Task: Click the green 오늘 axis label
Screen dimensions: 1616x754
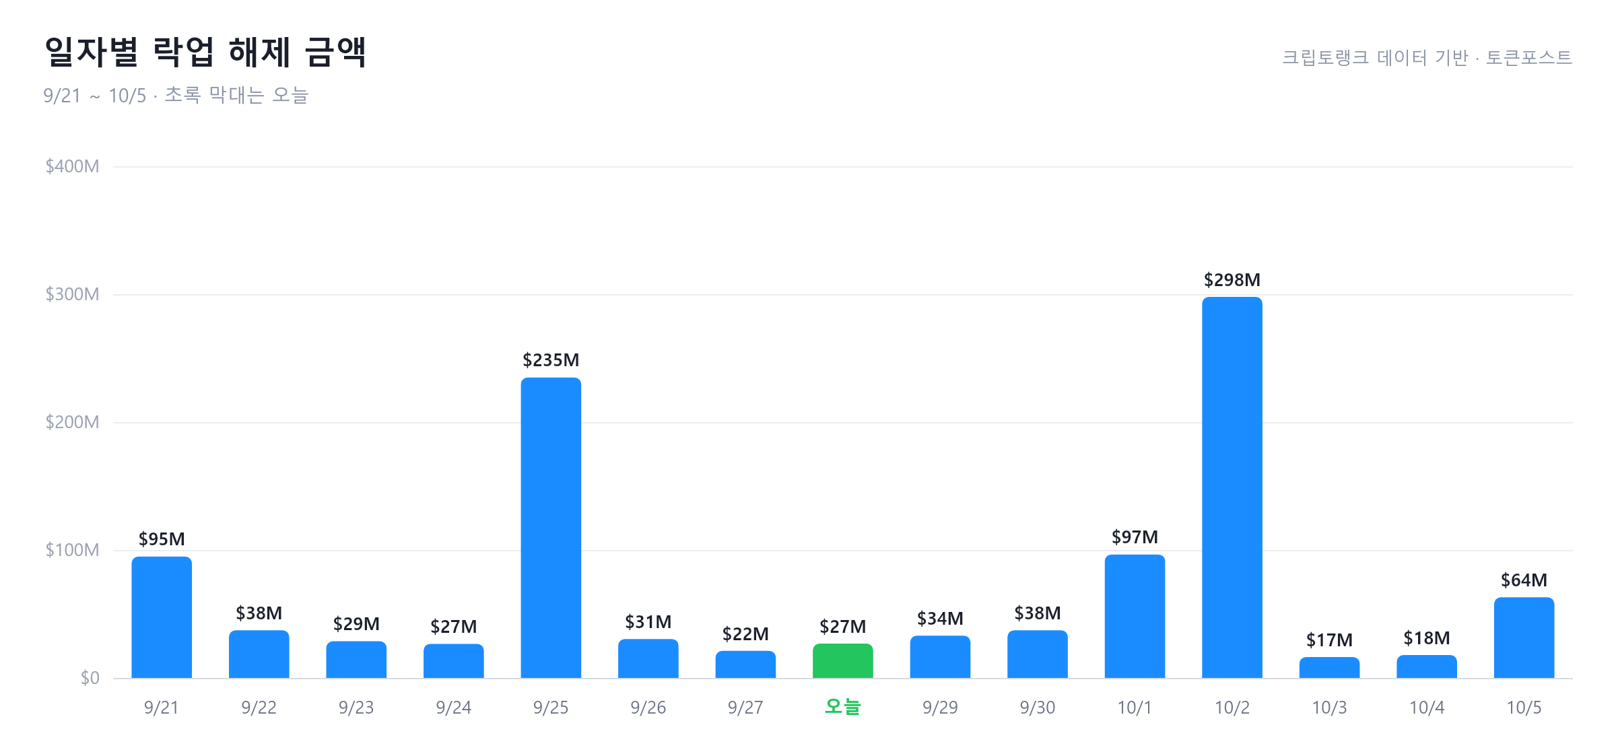Action: point(842,707)
